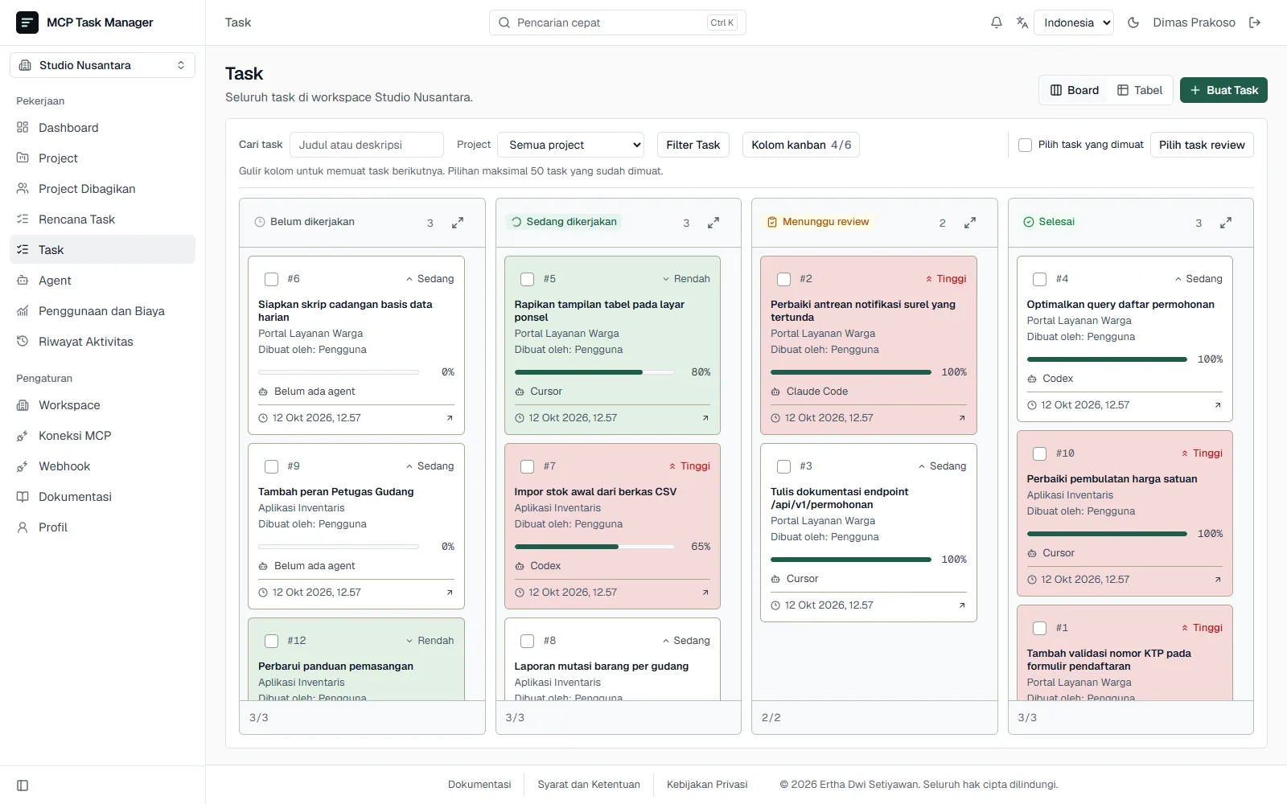Select checkbox for task #2
This screenshot has width=1287, height=804.
pyautogui.click(x=783, y=279)
